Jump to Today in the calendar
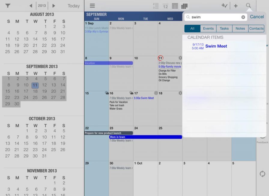 tap(74, 6)
